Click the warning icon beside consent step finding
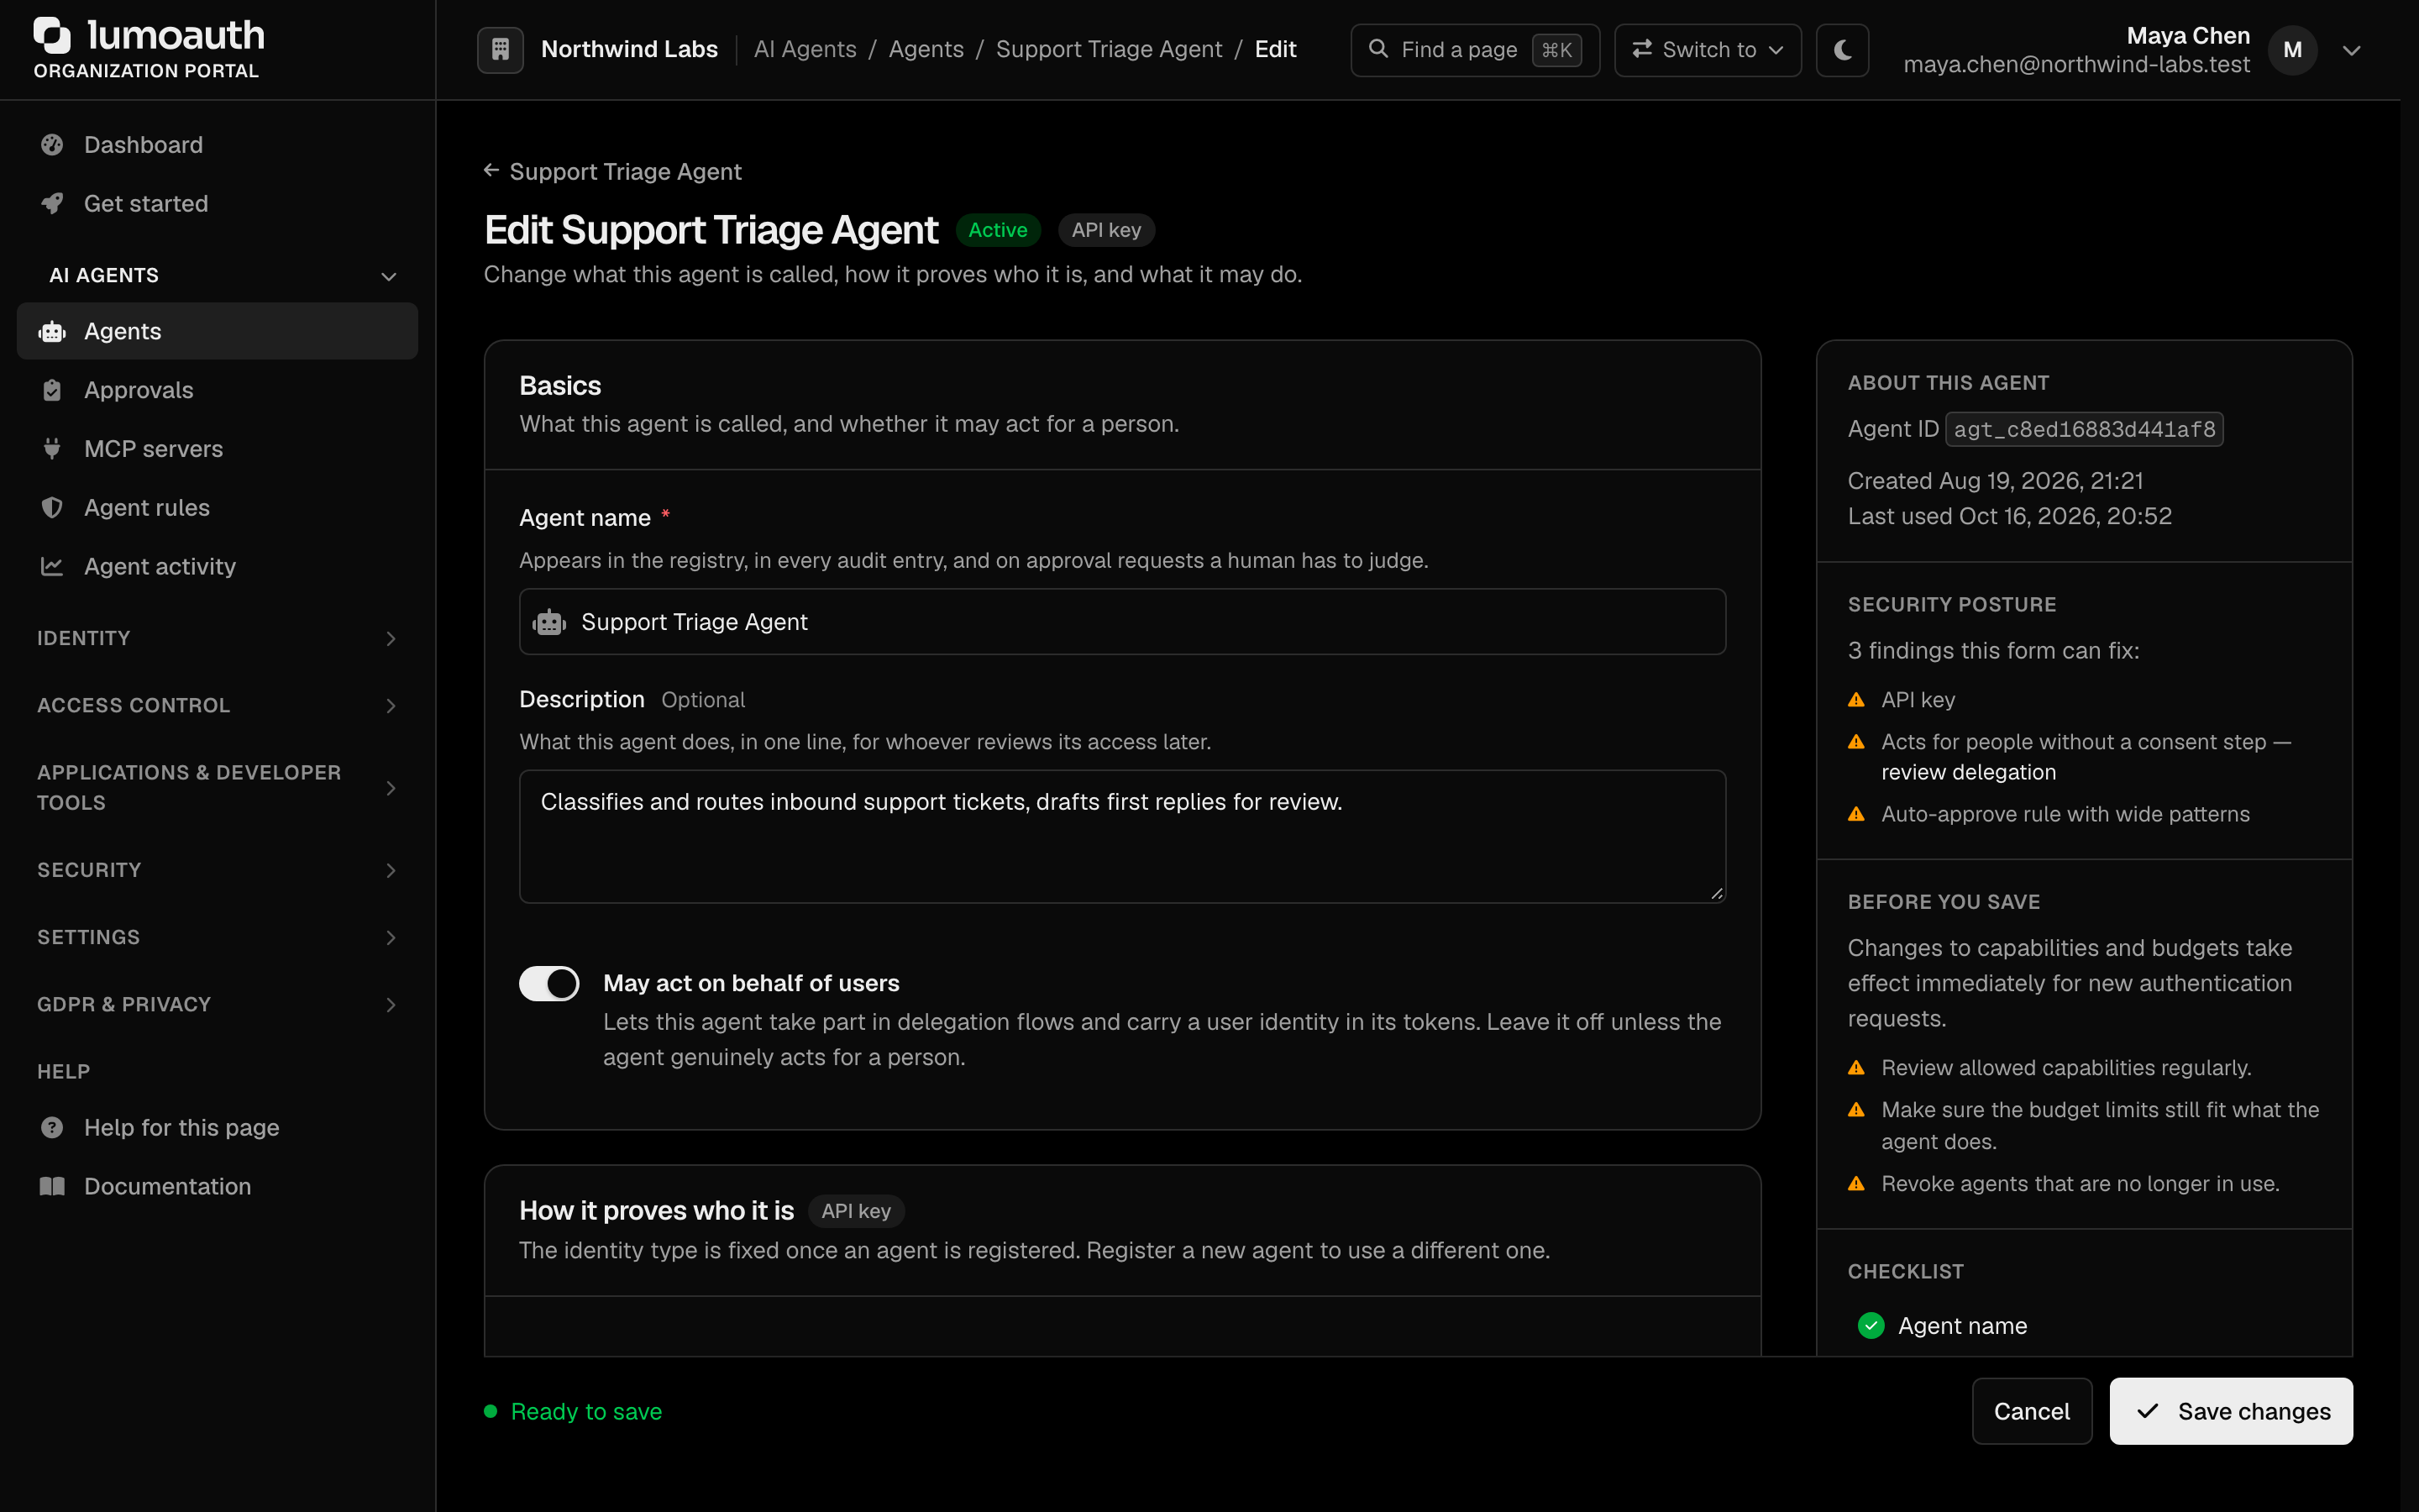This screenshot has height=1512, width=2419. coord(1857,742)
